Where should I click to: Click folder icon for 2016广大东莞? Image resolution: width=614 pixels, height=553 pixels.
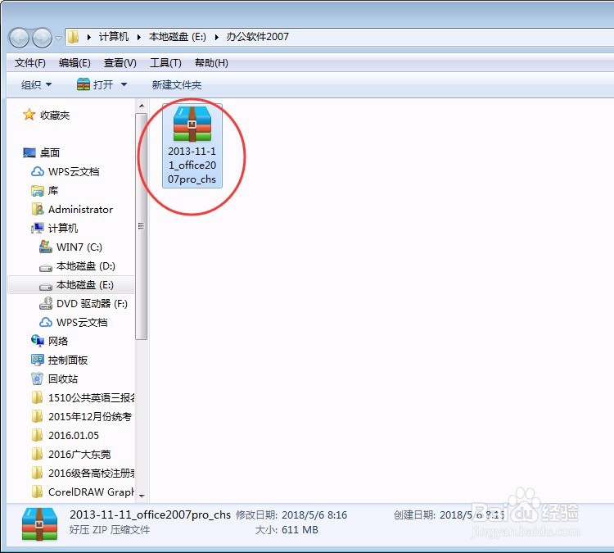tap(37, 454)
